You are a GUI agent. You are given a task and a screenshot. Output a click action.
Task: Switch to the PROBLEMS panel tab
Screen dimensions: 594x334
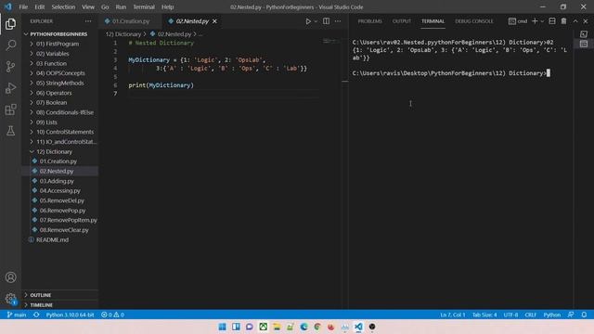point(370,21)
